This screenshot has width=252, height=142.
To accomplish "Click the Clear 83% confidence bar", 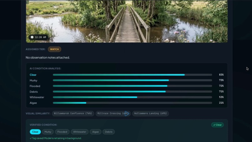I will (x=133, y=75).
